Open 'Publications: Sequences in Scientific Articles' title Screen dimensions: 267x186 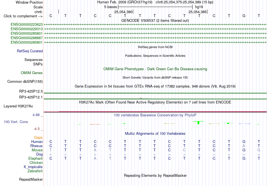[155, 56]
